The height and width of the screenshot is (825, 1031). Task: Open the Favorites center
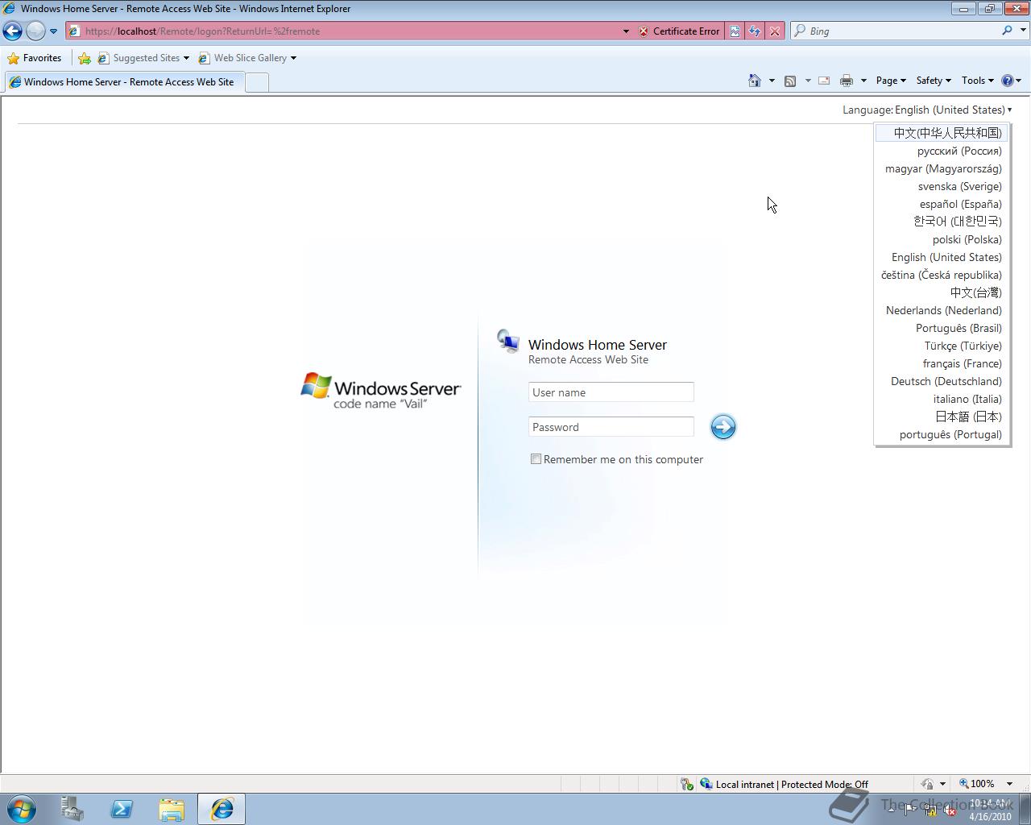[34, 58]
